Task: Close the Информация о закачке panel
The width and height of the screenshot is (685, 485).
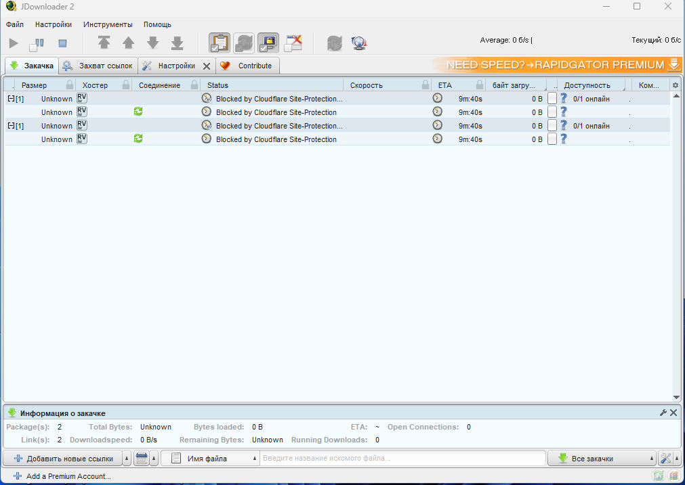Action: (x=673, y=413)
